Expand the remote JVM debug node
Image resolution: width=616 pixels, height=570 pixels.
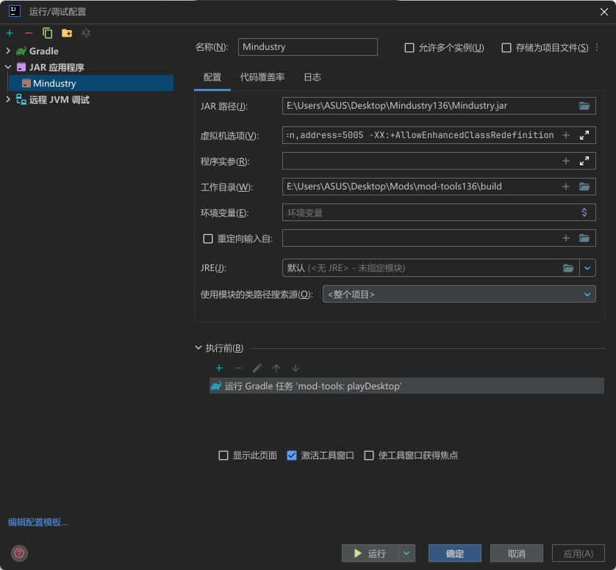pos(8,99)
